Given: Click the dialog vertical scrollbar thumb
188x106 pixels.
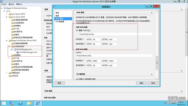Looking at the screenshot, I should point(157,63).
